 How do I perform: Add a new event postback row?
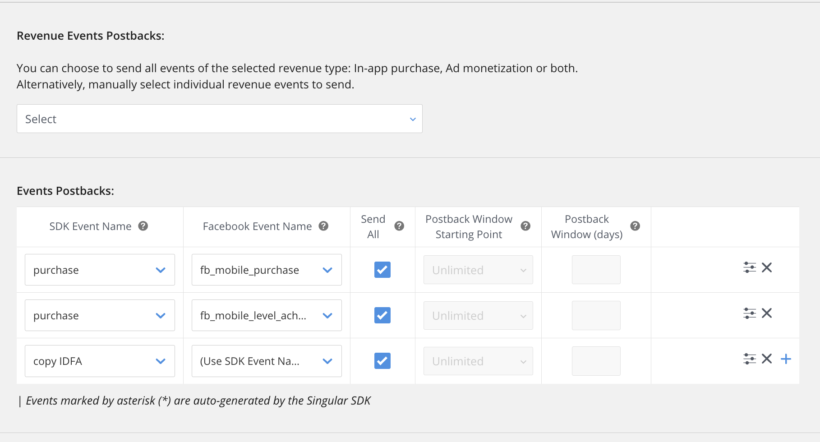tap(786, 359)
